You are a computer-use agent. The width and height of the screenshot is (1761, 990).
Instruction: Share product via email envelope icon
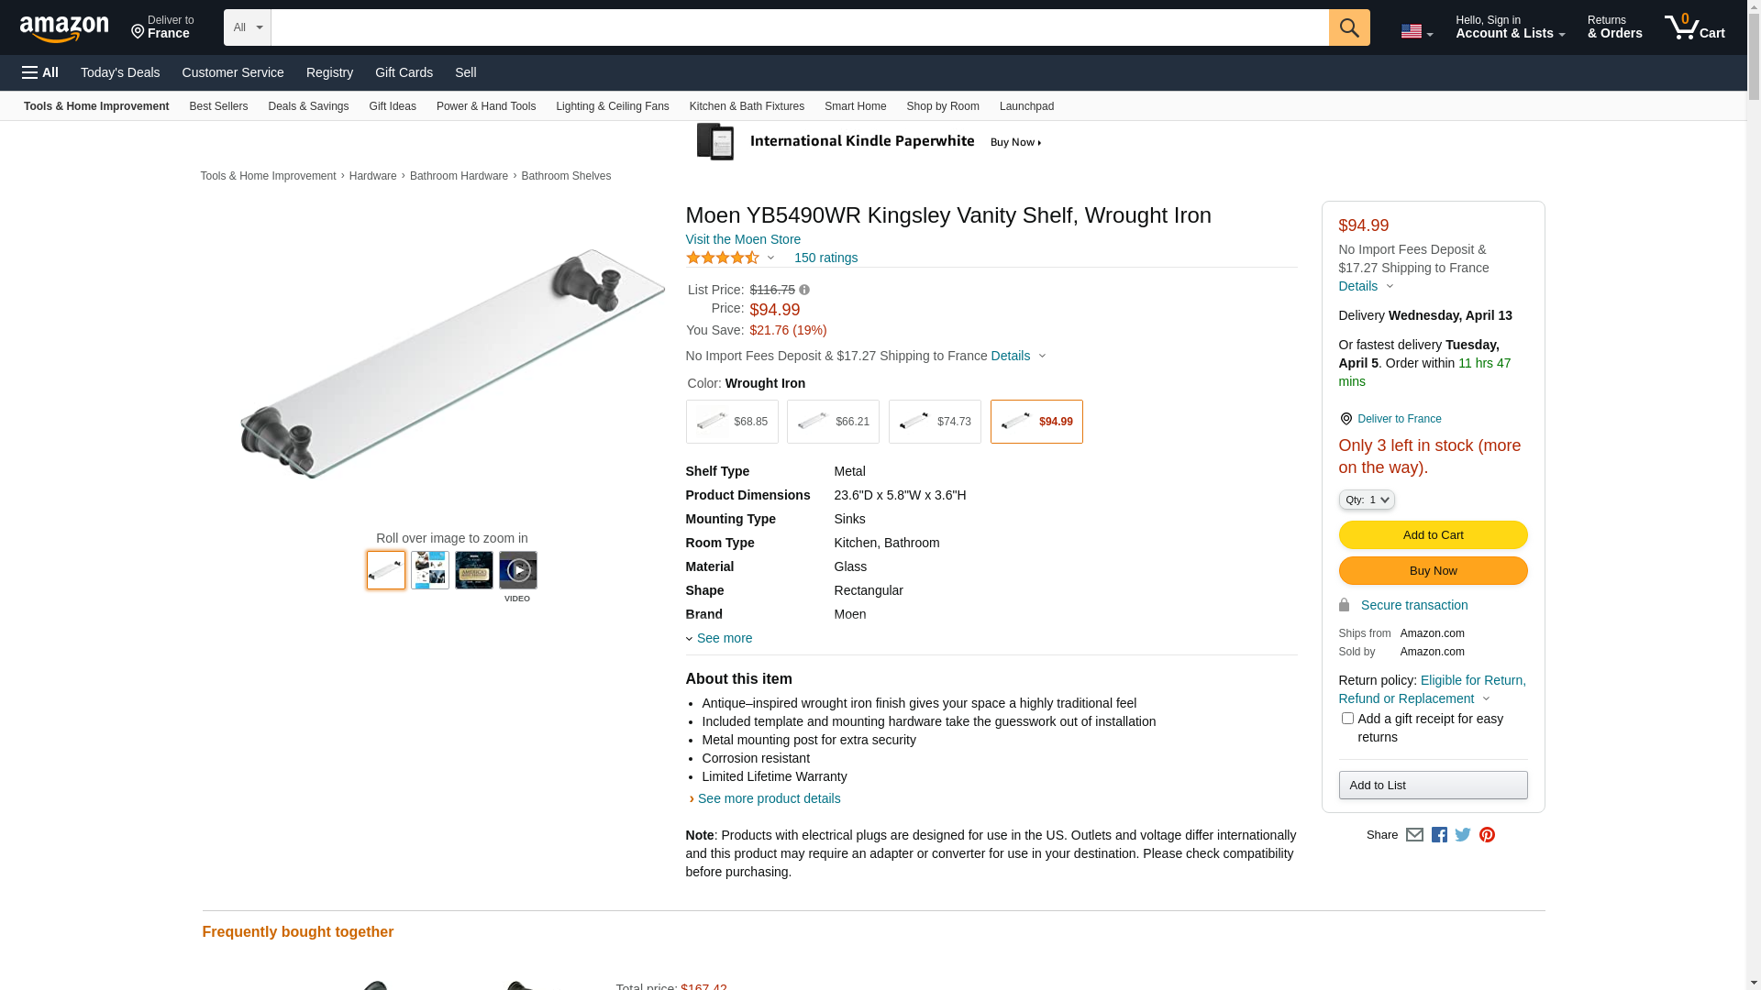pos(1414,835)
